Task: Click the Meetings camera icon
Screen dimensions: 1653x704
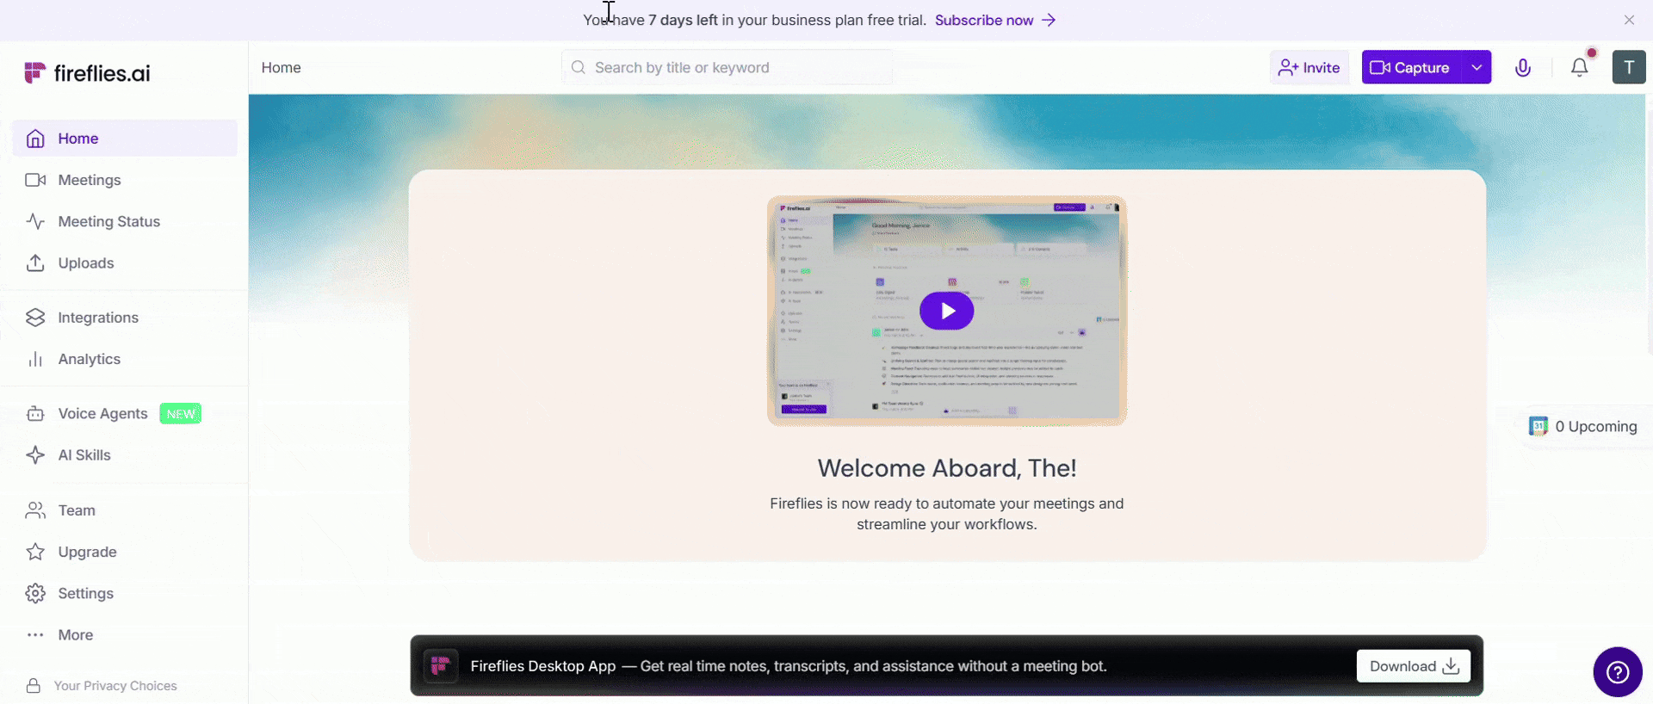Action: (35, 180)
